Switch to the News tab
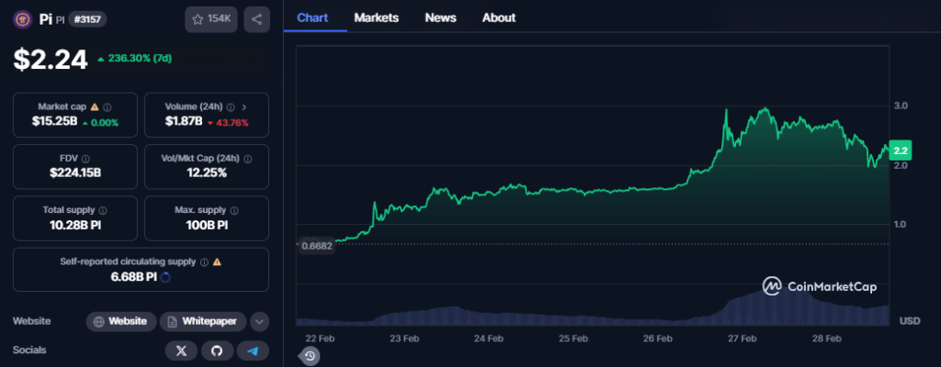Screen dimensions: 941x367 click(440, 17)
